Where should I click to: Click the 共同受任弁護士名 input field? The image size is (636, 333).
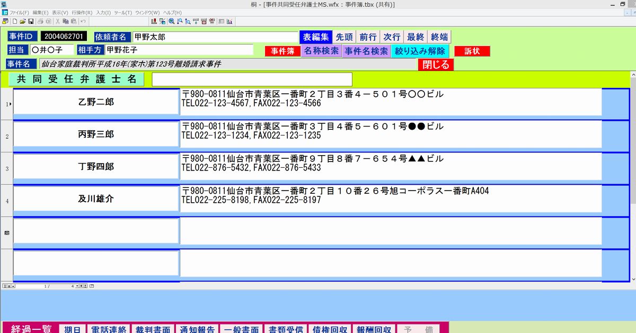pos(252,79)
